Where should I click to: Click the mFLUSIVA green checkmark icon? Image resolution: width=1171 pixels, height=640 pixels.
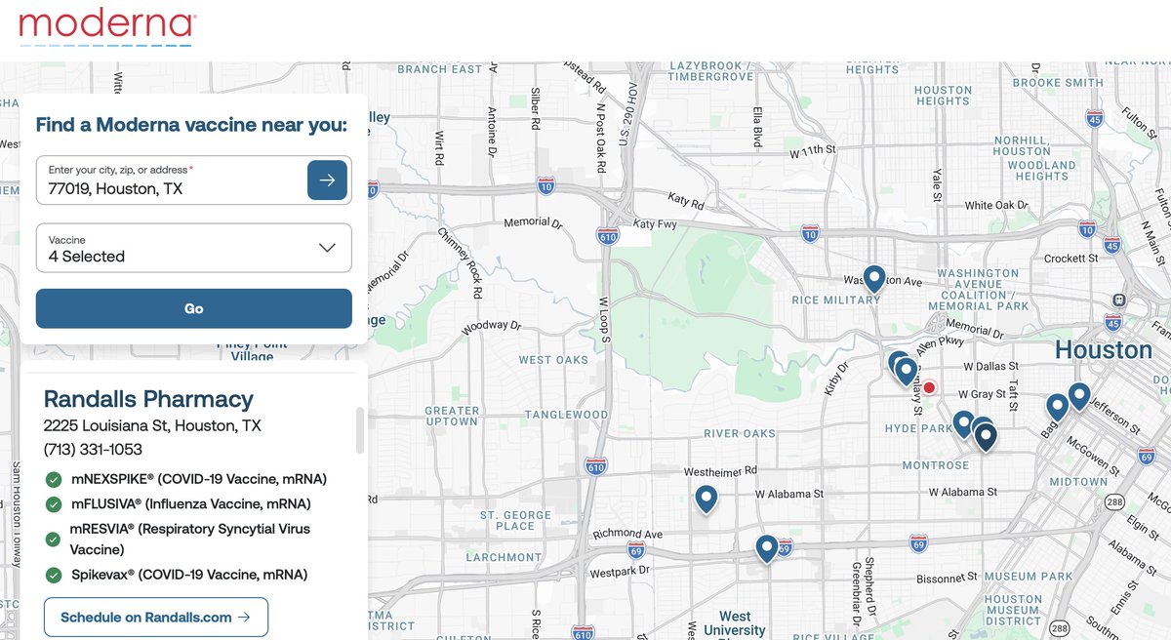point(54,504)
